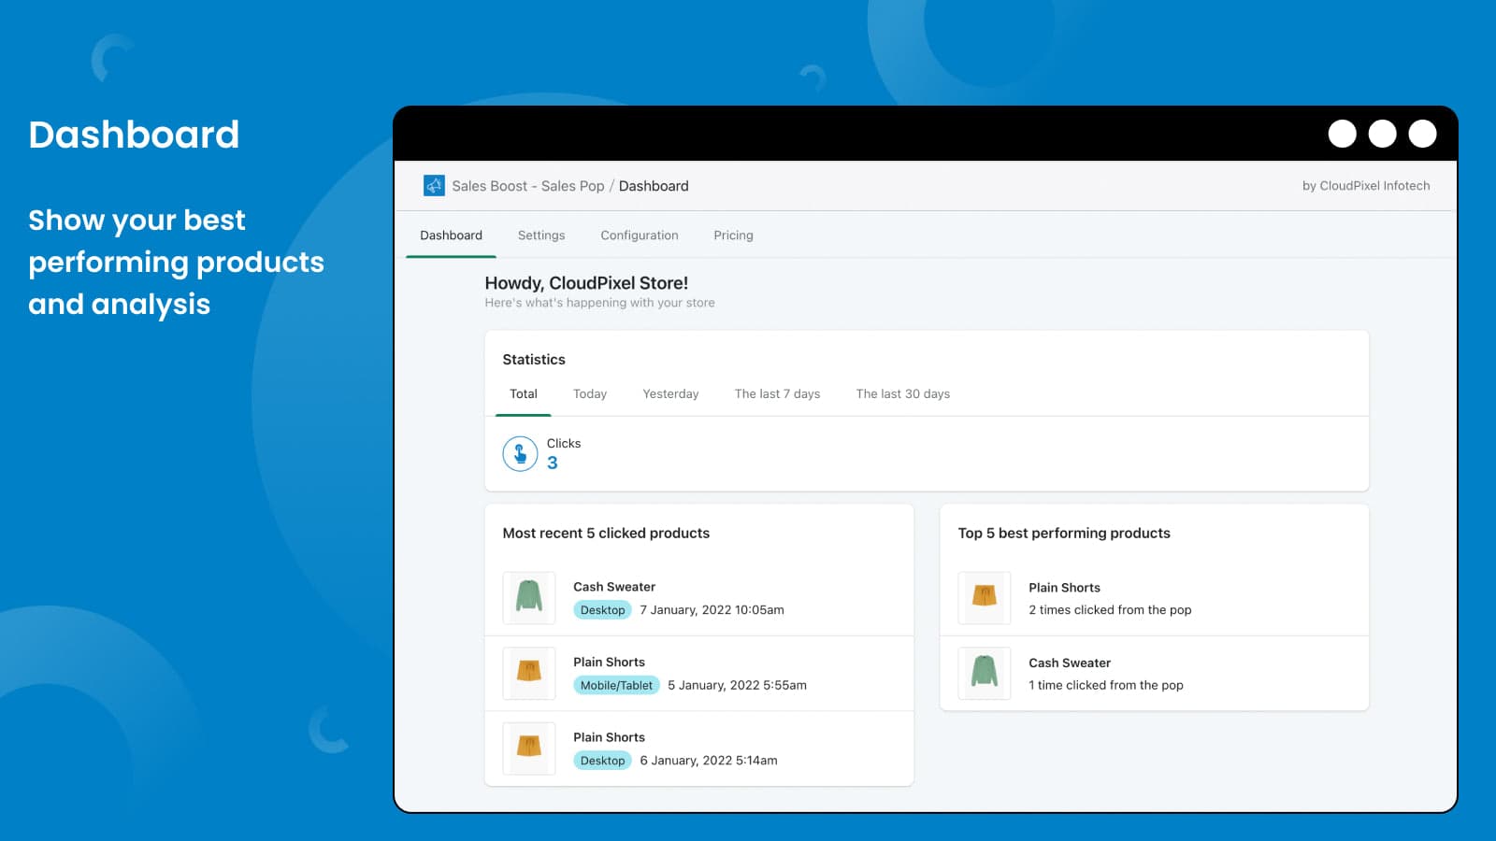Click the Plain Shorts thumbnail dated 5 January

(x=529, y=673)
